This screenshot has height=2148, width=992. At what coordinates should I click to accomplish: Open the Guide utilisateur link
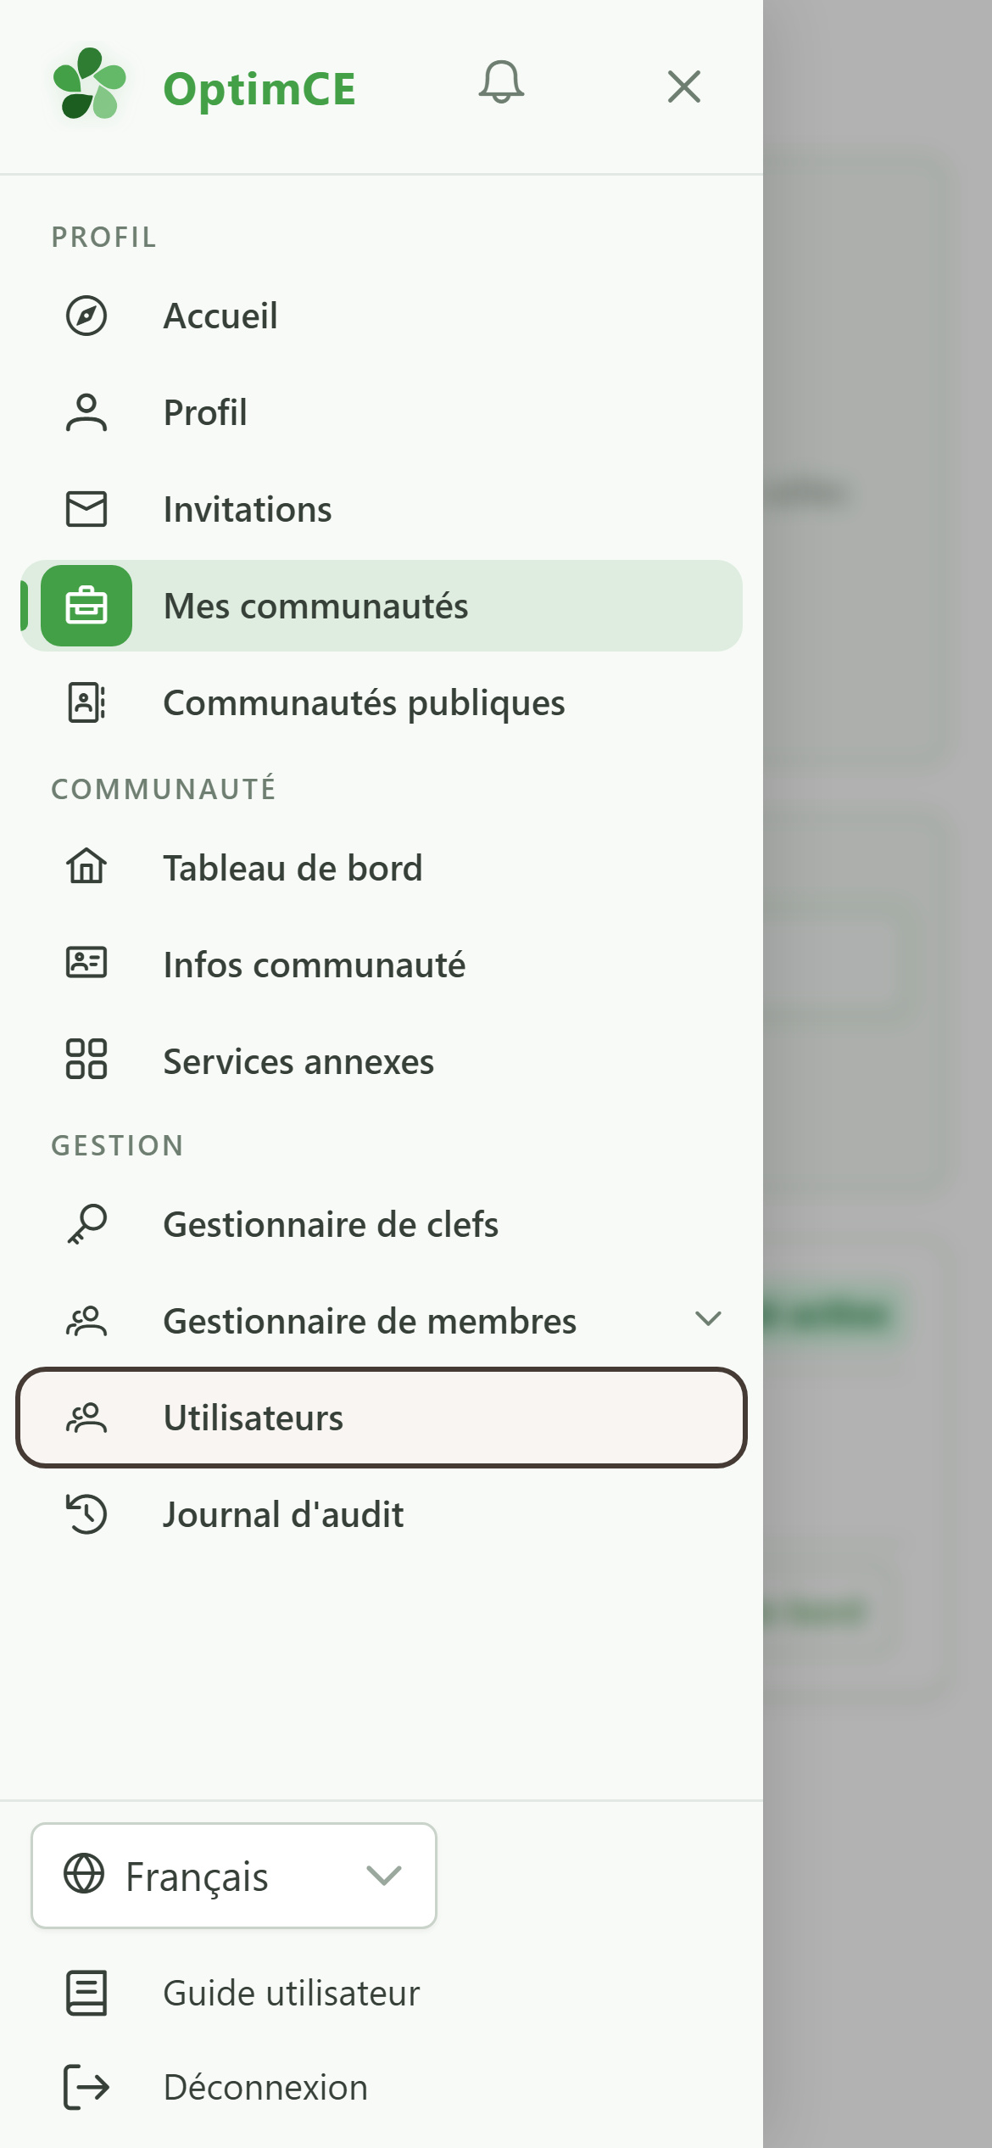(x=291, y=1993)
